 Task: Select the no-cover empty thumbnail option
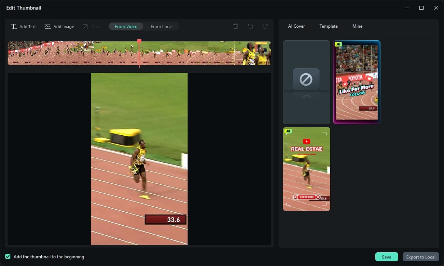[306, 82]
